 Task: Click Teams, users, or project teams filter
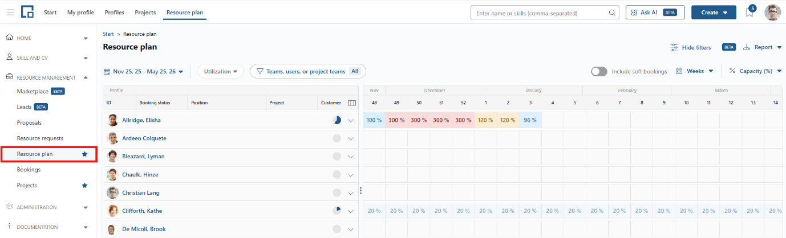pos(308,72)
